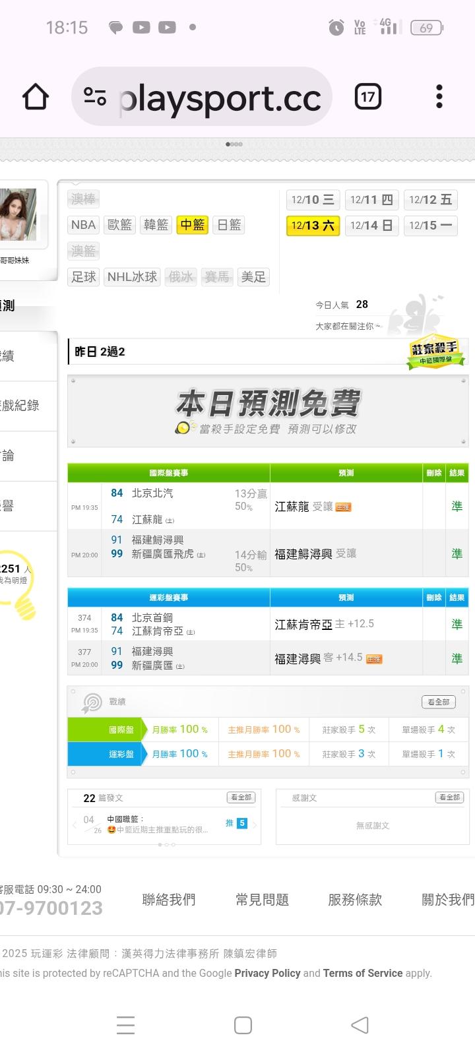Image resolution: width=475 pixels, height=1058 pixels.
Task: Select the 日籃 league tab
Action: point(229,225)
